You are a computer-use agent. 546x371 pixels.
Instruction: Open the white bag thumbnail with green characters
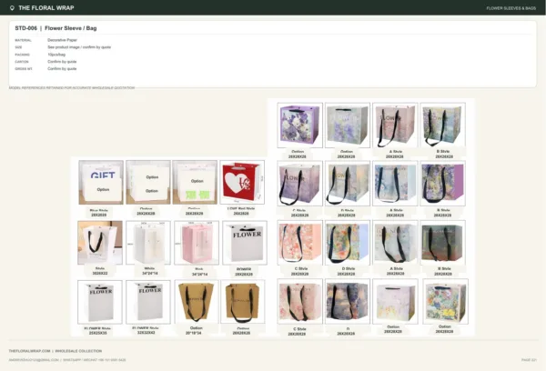(195, 182)
